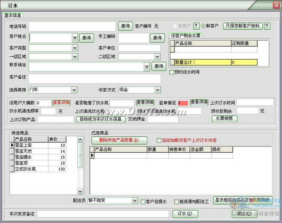
Task: Click 查询 next to 联系地址
Action: click(159, 66)
